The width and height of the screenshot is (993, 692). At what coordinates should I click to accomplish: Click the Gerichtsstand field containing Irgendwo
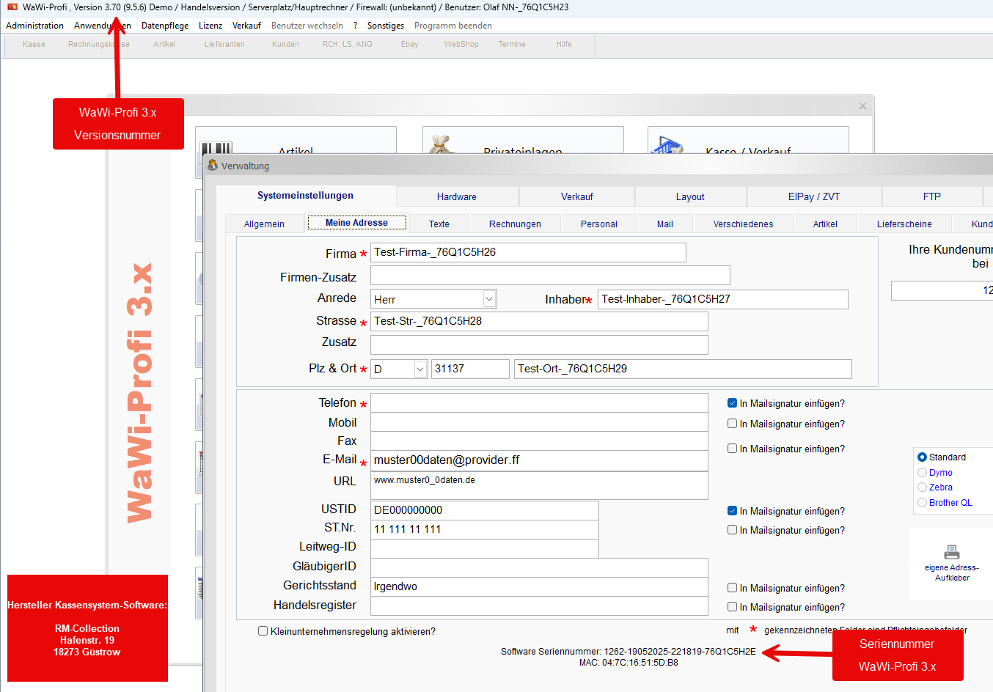pyautogui.click(x=539, y=586)
